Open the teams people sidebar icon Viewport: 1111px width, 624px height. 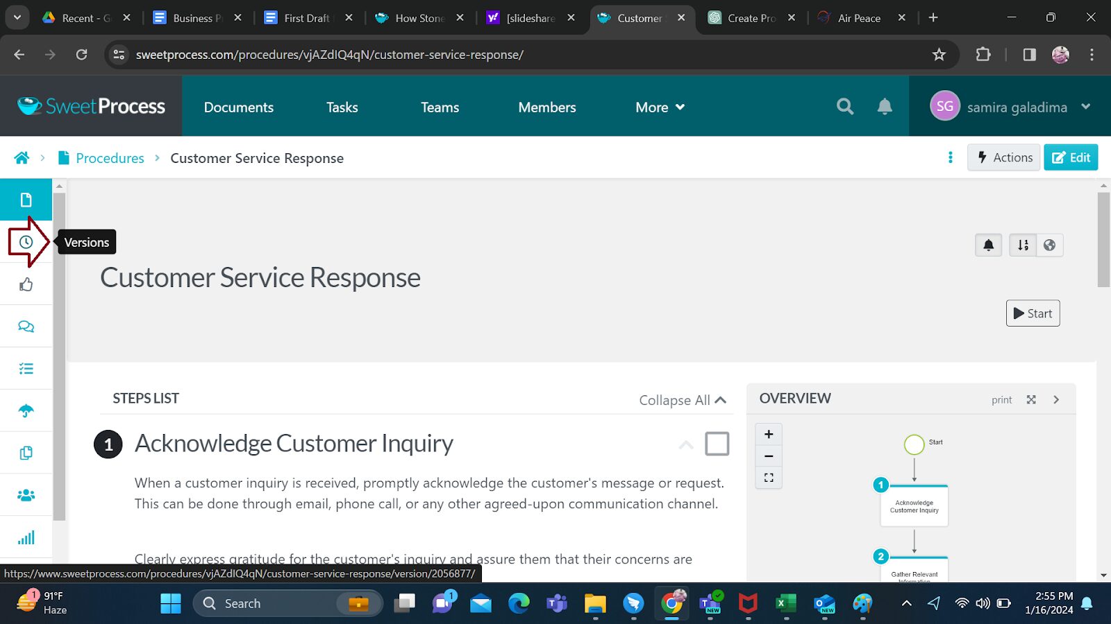point(26,496)
